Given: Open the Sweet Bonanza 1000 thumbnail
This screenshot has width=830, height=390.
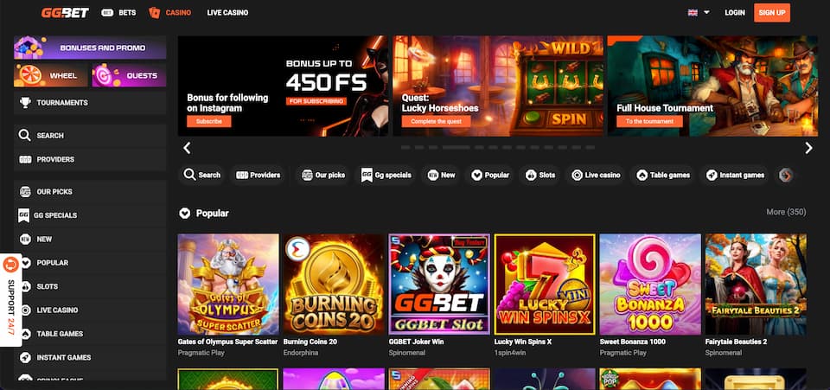Looking at the screenshot, I should [x=650, y=285].
